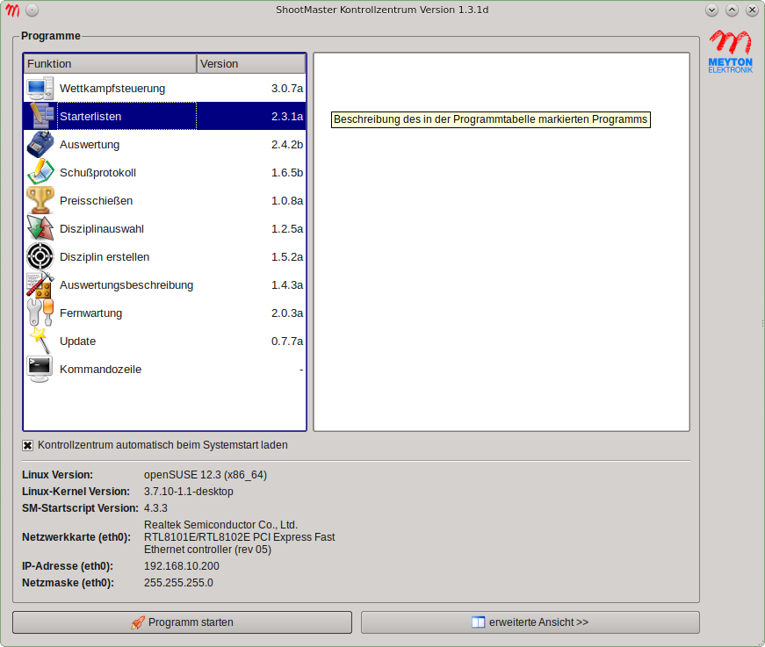Screen dimensions: 765x647
Task: Click the Schußprotokoll notepad icon
Action: point(40,173)
